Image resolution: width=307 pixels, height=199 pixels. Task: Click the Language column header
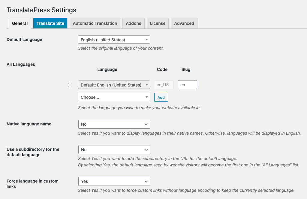pyautogui.click(x=107, y=69)
